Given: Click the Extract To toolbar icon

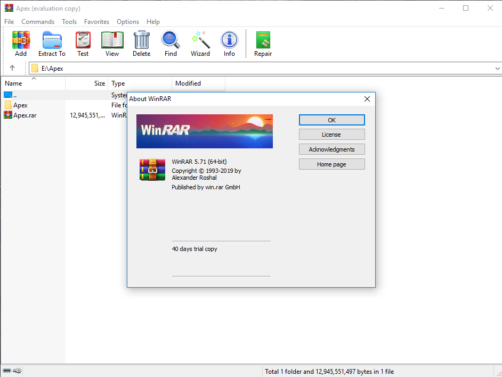Looking at the screenshot, I should pyautogui.click(x=52, y=40).
